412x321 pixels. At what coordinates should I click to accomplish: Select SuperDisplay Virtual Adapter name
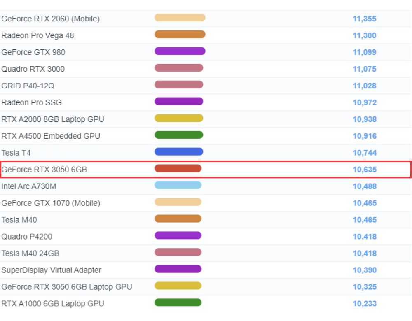click(x=51, y=270)
